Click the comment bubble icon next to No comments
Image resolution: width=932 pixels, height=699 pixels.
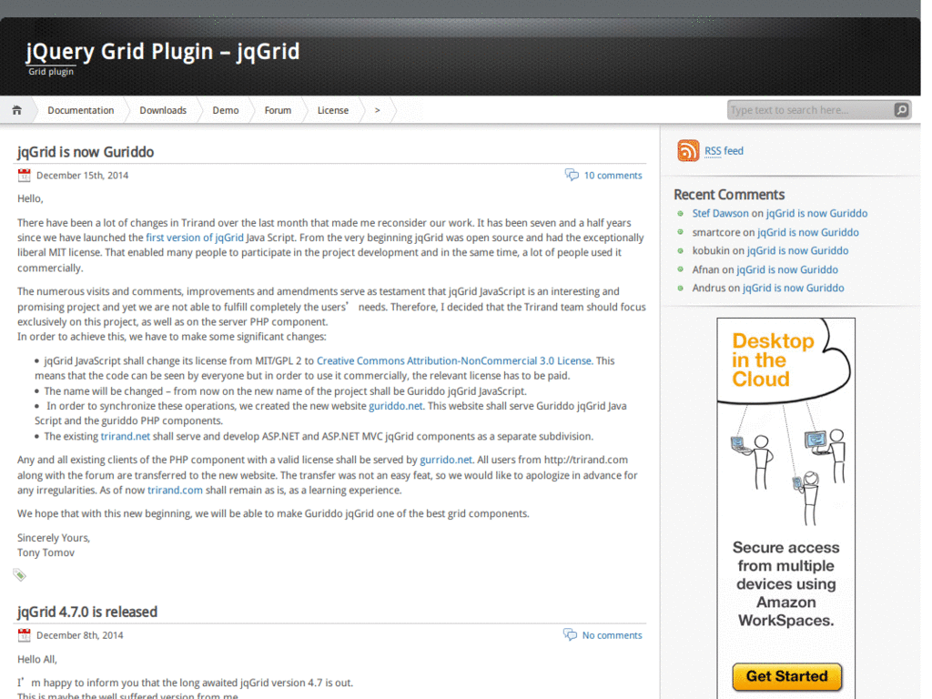(570, 634)
